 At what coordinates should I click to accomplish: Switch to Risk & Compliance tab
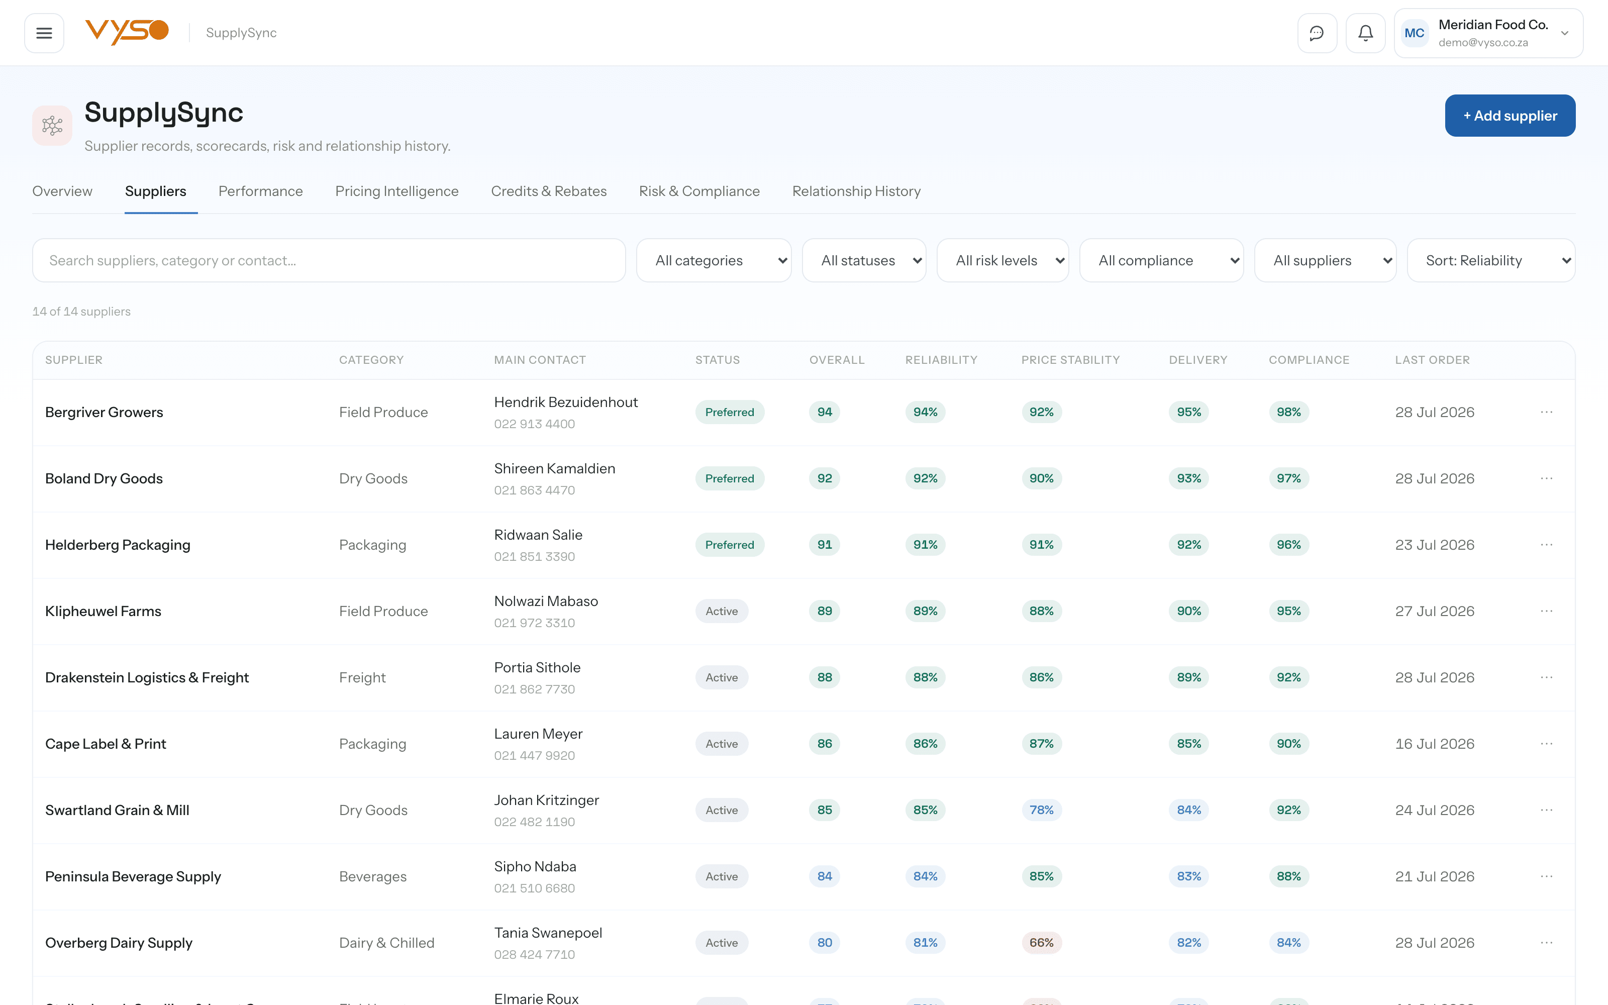point(699,191)
